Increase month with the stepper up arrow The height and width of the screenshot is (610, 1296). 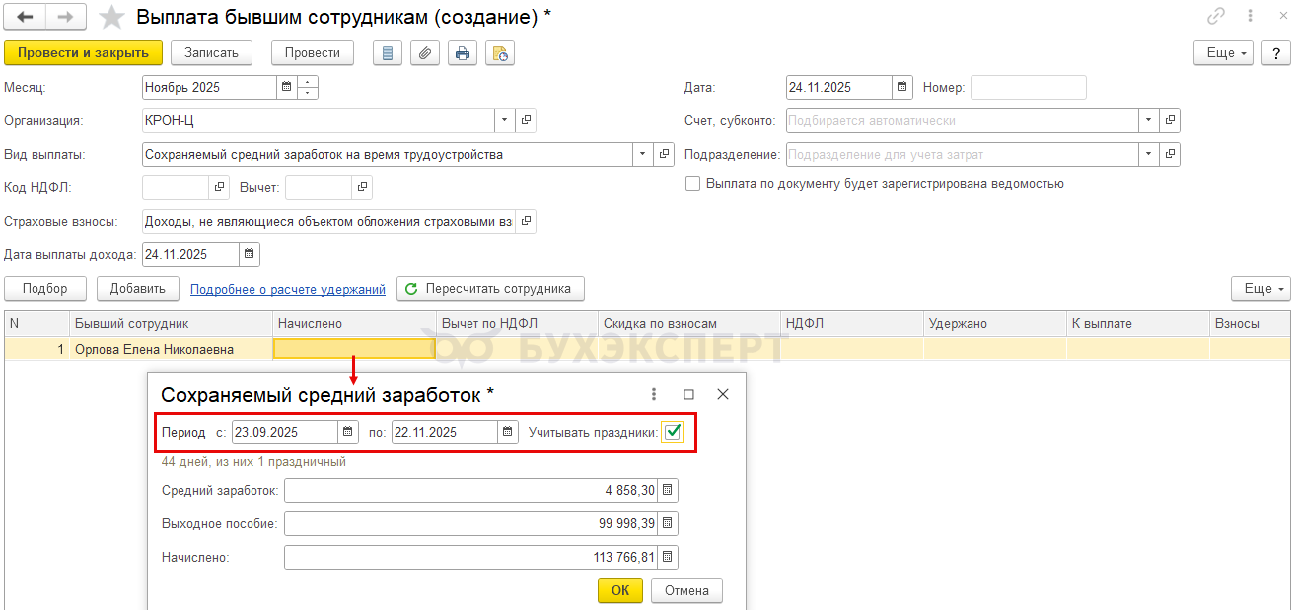click(308, 82)
